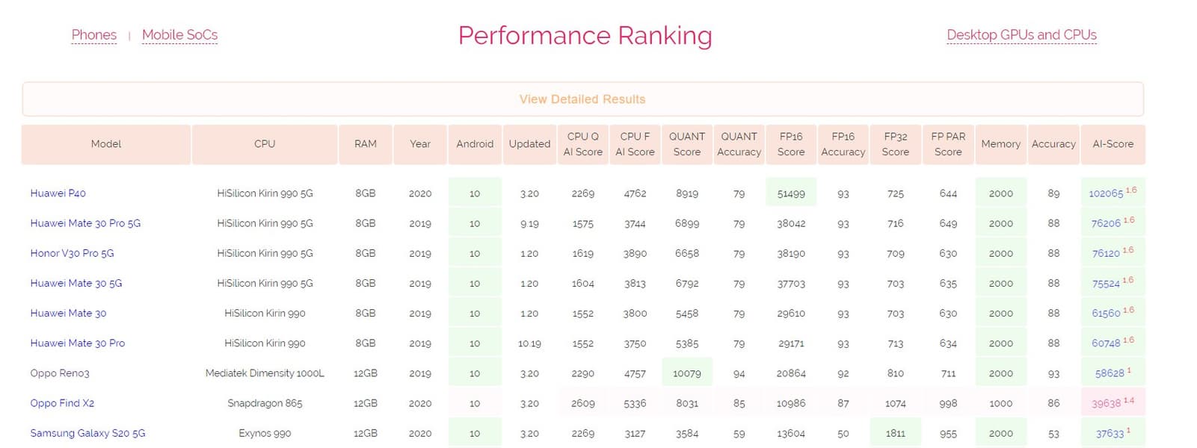Click the RAM column header
Screen dimensions: 1197x448
[366, 144]
